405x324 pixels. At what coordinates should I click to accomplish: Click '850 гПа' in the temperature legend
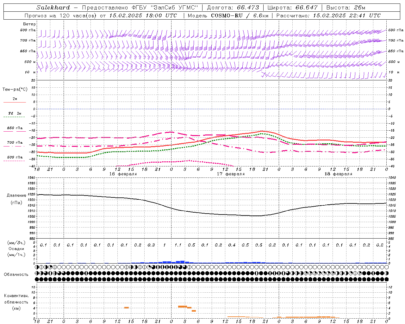click(15, 128)
